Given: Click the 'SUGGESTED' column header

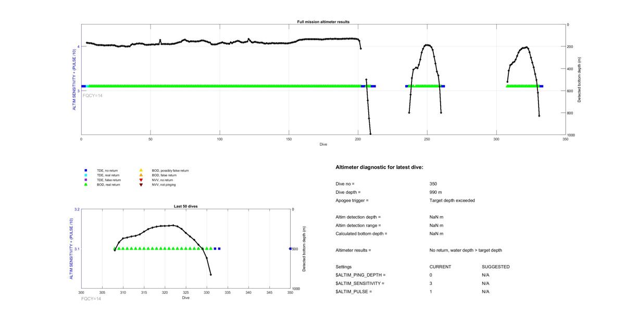Looking at the screenshot, I should click(496, 267).
